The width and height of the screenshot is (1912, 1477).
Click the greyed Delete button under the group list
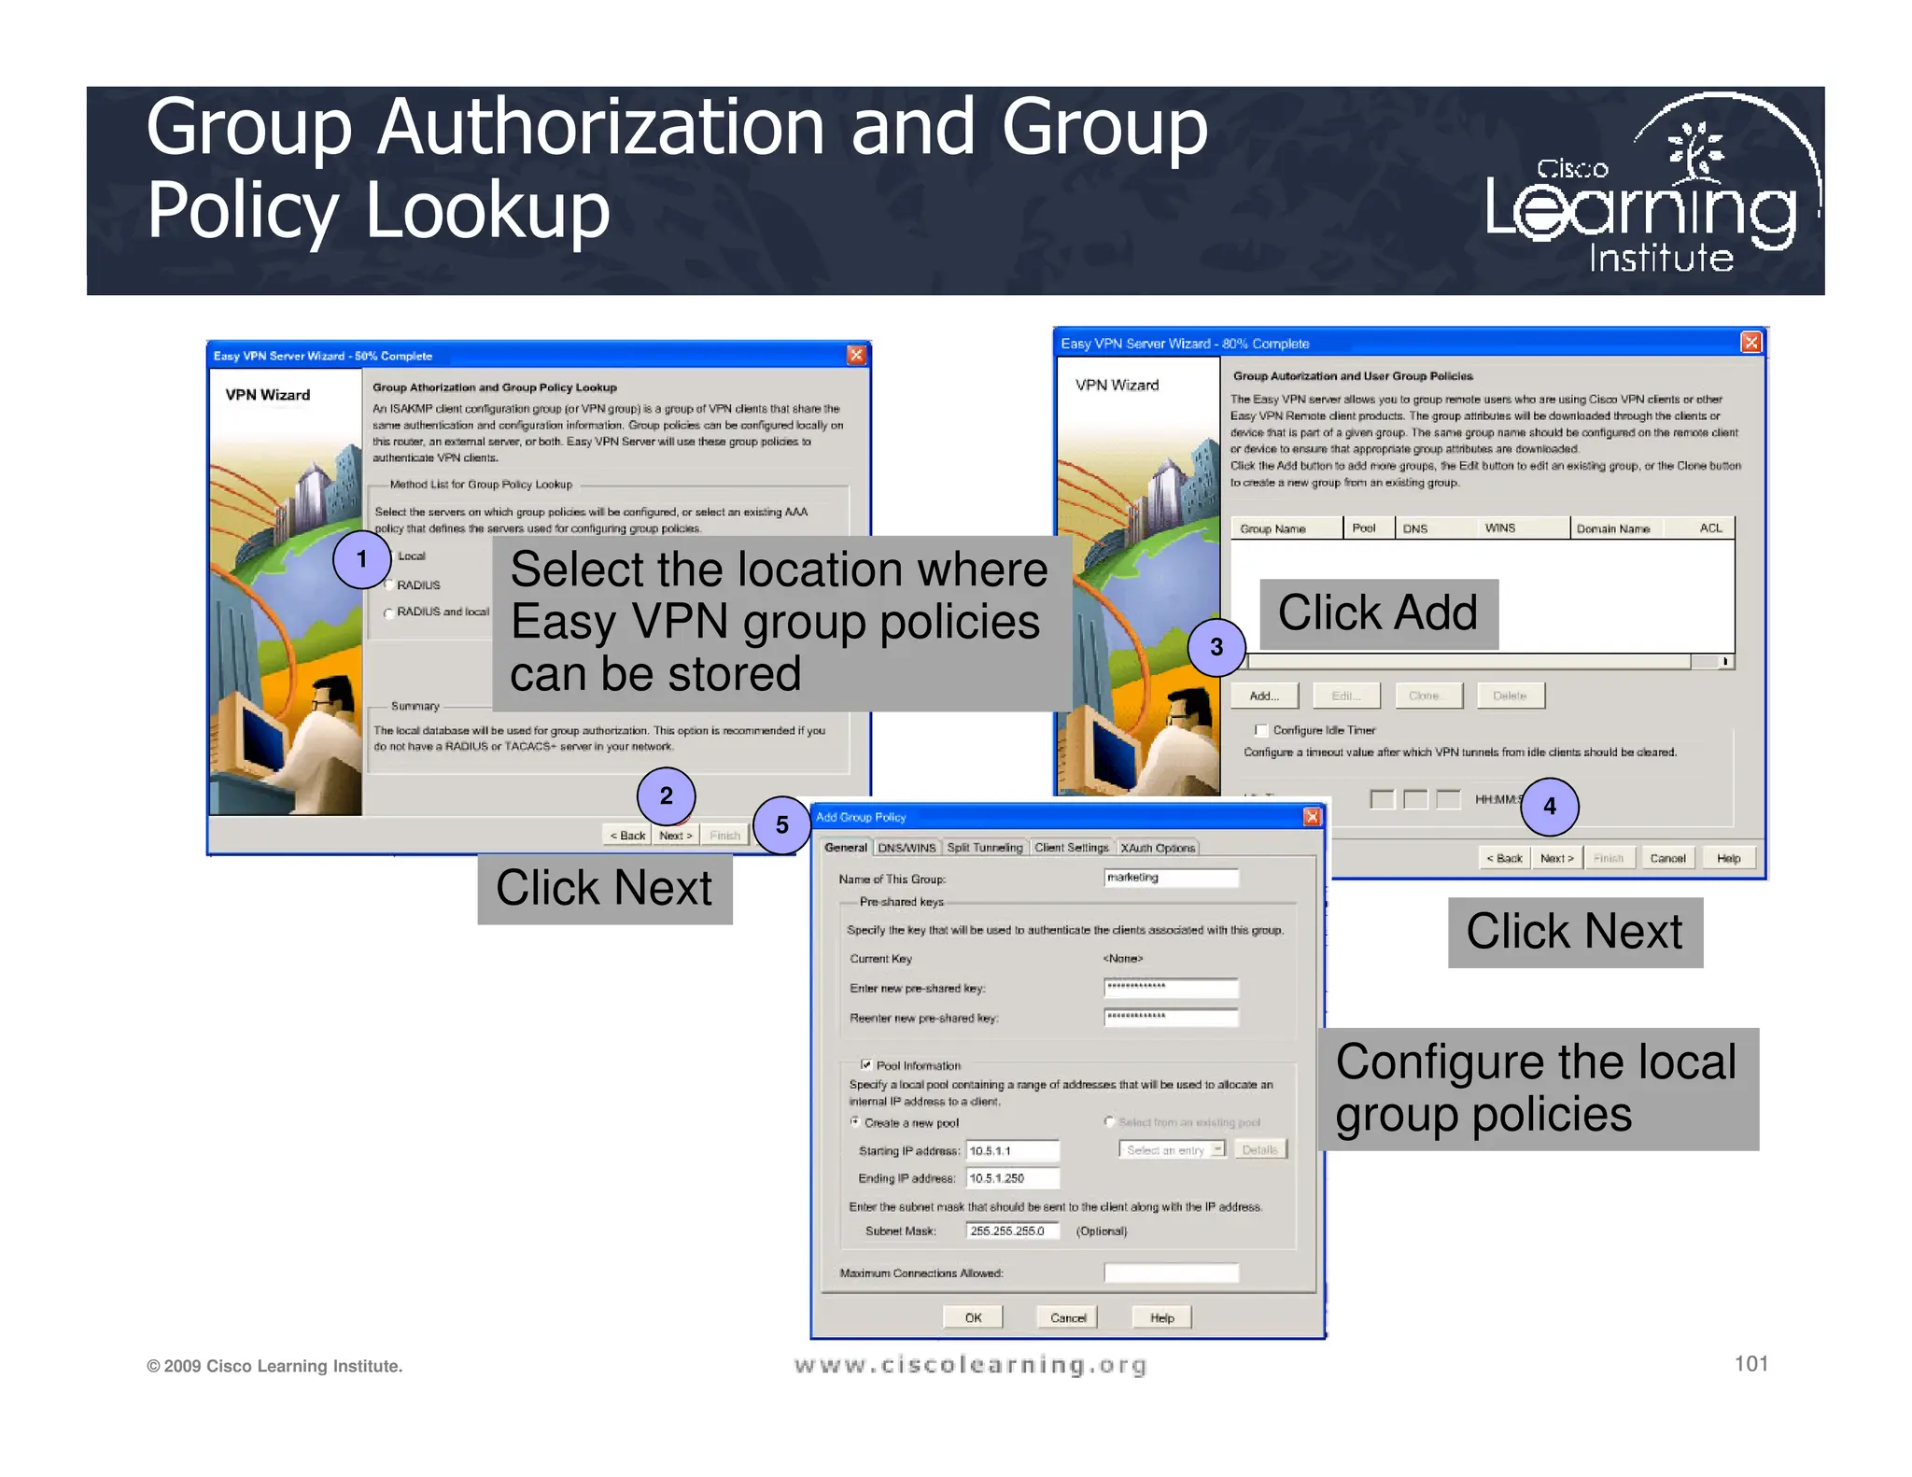[1511, 696]
